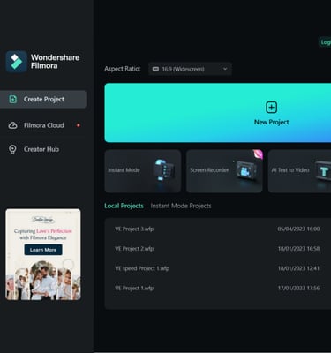Click the widescreen icon in Aspect Ratio box
This screenshot has height=353, width=331.
coord(155,69)
